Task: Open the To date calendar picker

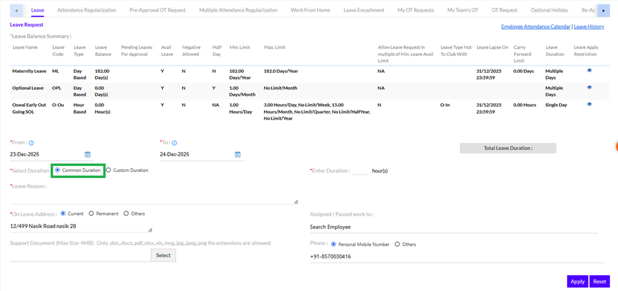Action: [238, 154]
